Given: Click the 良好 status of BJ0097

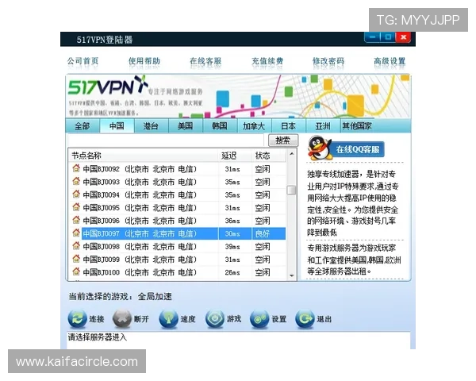Looking at the screenshot, I should (263, 233).
